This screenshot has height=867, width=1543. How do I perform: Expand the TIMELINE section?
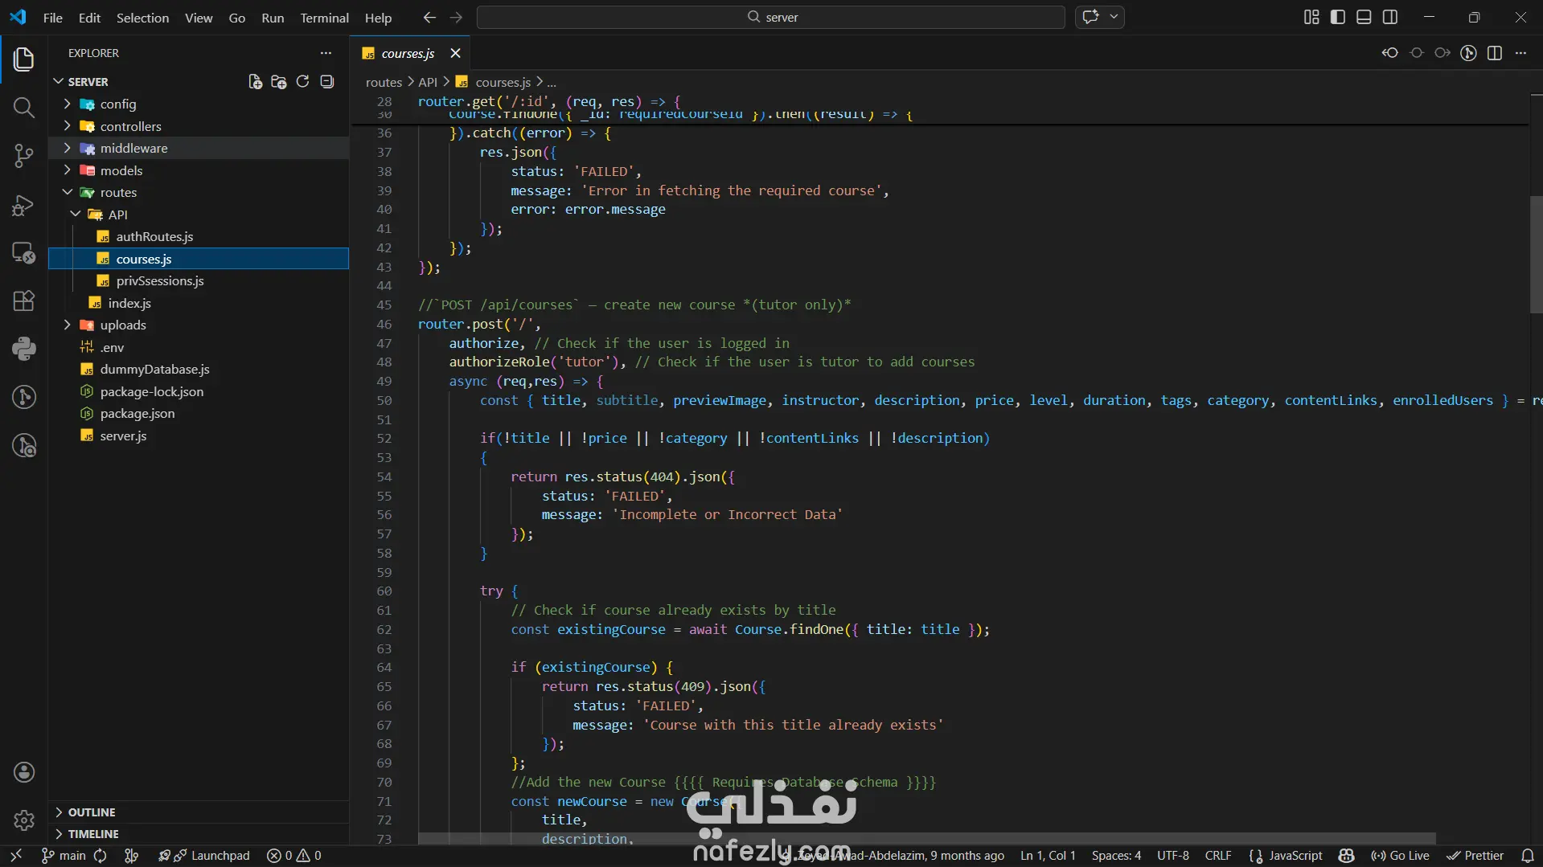tap(199, 834)
